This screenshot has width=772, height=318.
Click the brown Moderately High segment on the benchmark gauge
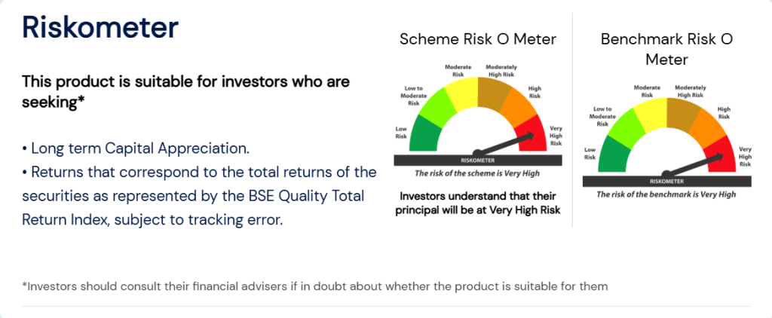(x=684, y=114)
